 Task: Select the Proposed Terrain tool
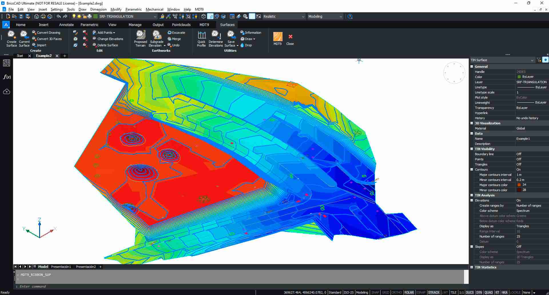point(140,39)
